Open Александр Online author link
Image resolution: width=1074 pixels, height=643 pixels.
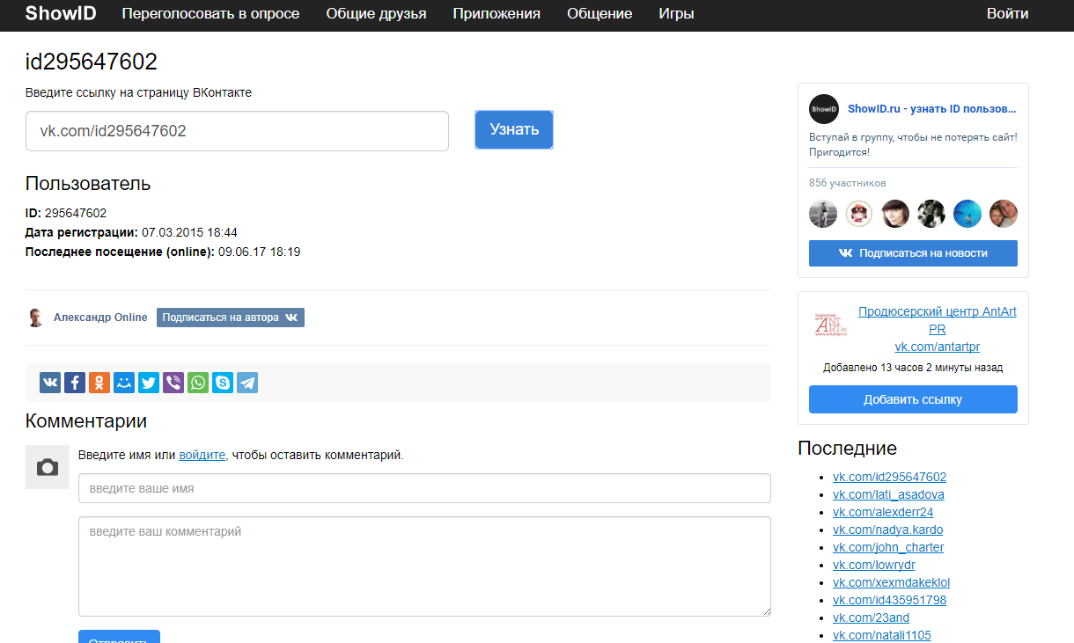point(100,318)
